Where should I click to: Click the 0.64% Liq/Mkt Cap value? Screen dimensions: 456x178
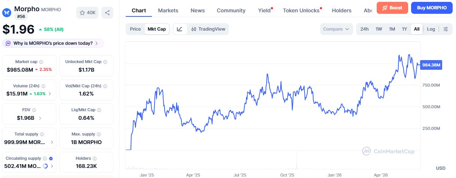tap(86, 118)
